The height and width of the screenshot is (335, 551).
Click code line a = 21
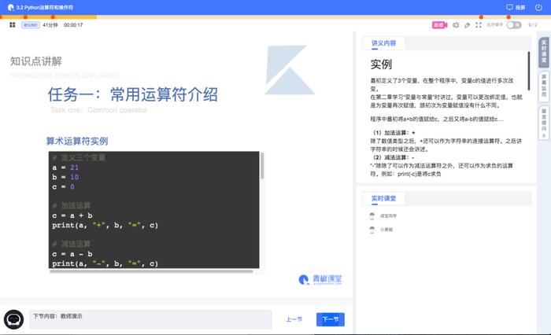[x=65, y=167]
